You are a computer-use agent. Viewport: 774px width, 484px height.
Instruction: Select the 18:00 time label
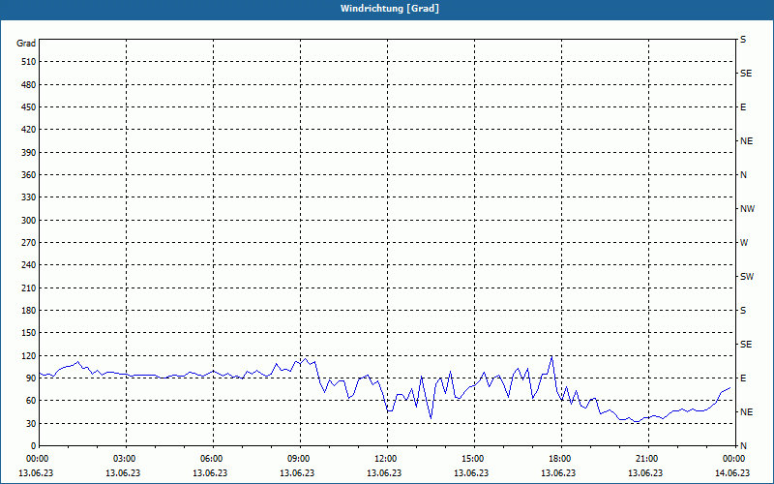tap(561, 459)
